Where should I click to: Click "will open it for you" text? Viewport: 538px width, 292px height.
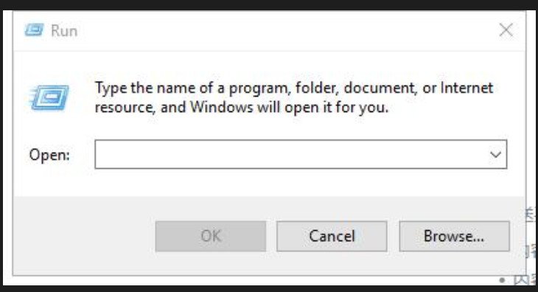pos(323,108)
